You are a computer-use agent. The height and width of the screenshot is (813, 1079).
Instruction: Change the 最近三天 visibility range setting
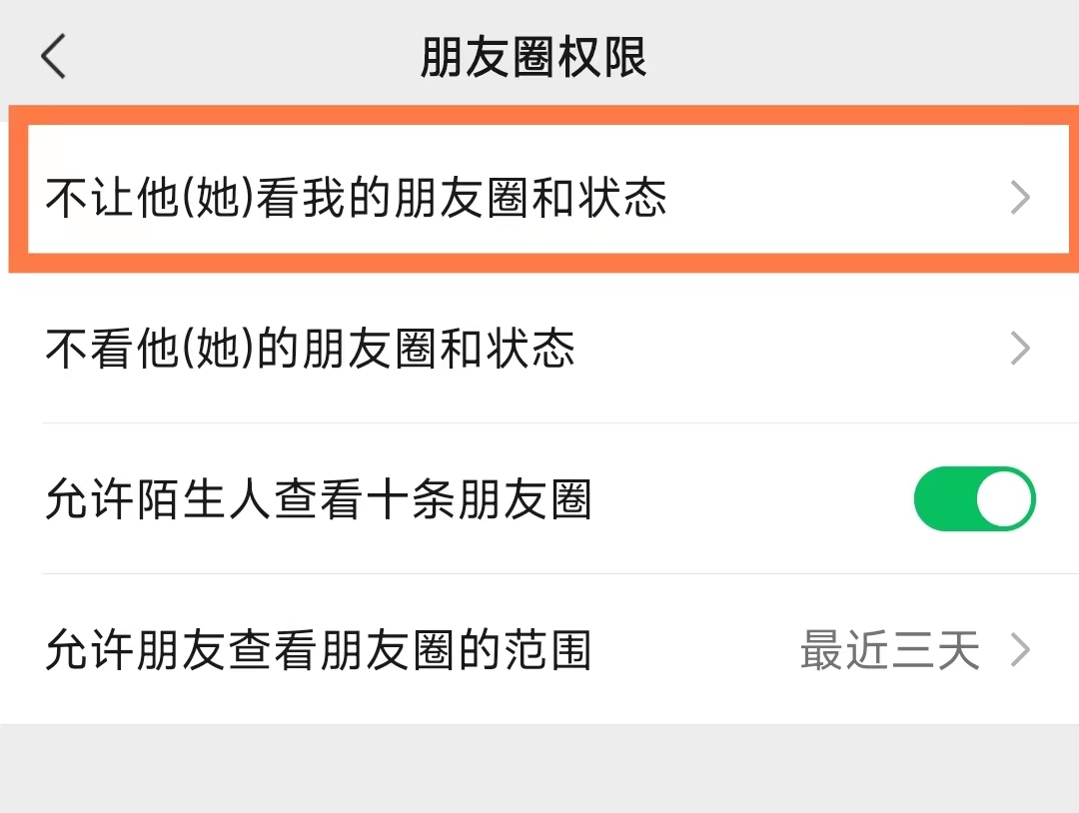coord(890,649)
